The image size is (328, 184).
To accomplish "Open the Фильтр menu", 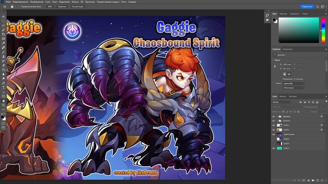I will point(75,2).
